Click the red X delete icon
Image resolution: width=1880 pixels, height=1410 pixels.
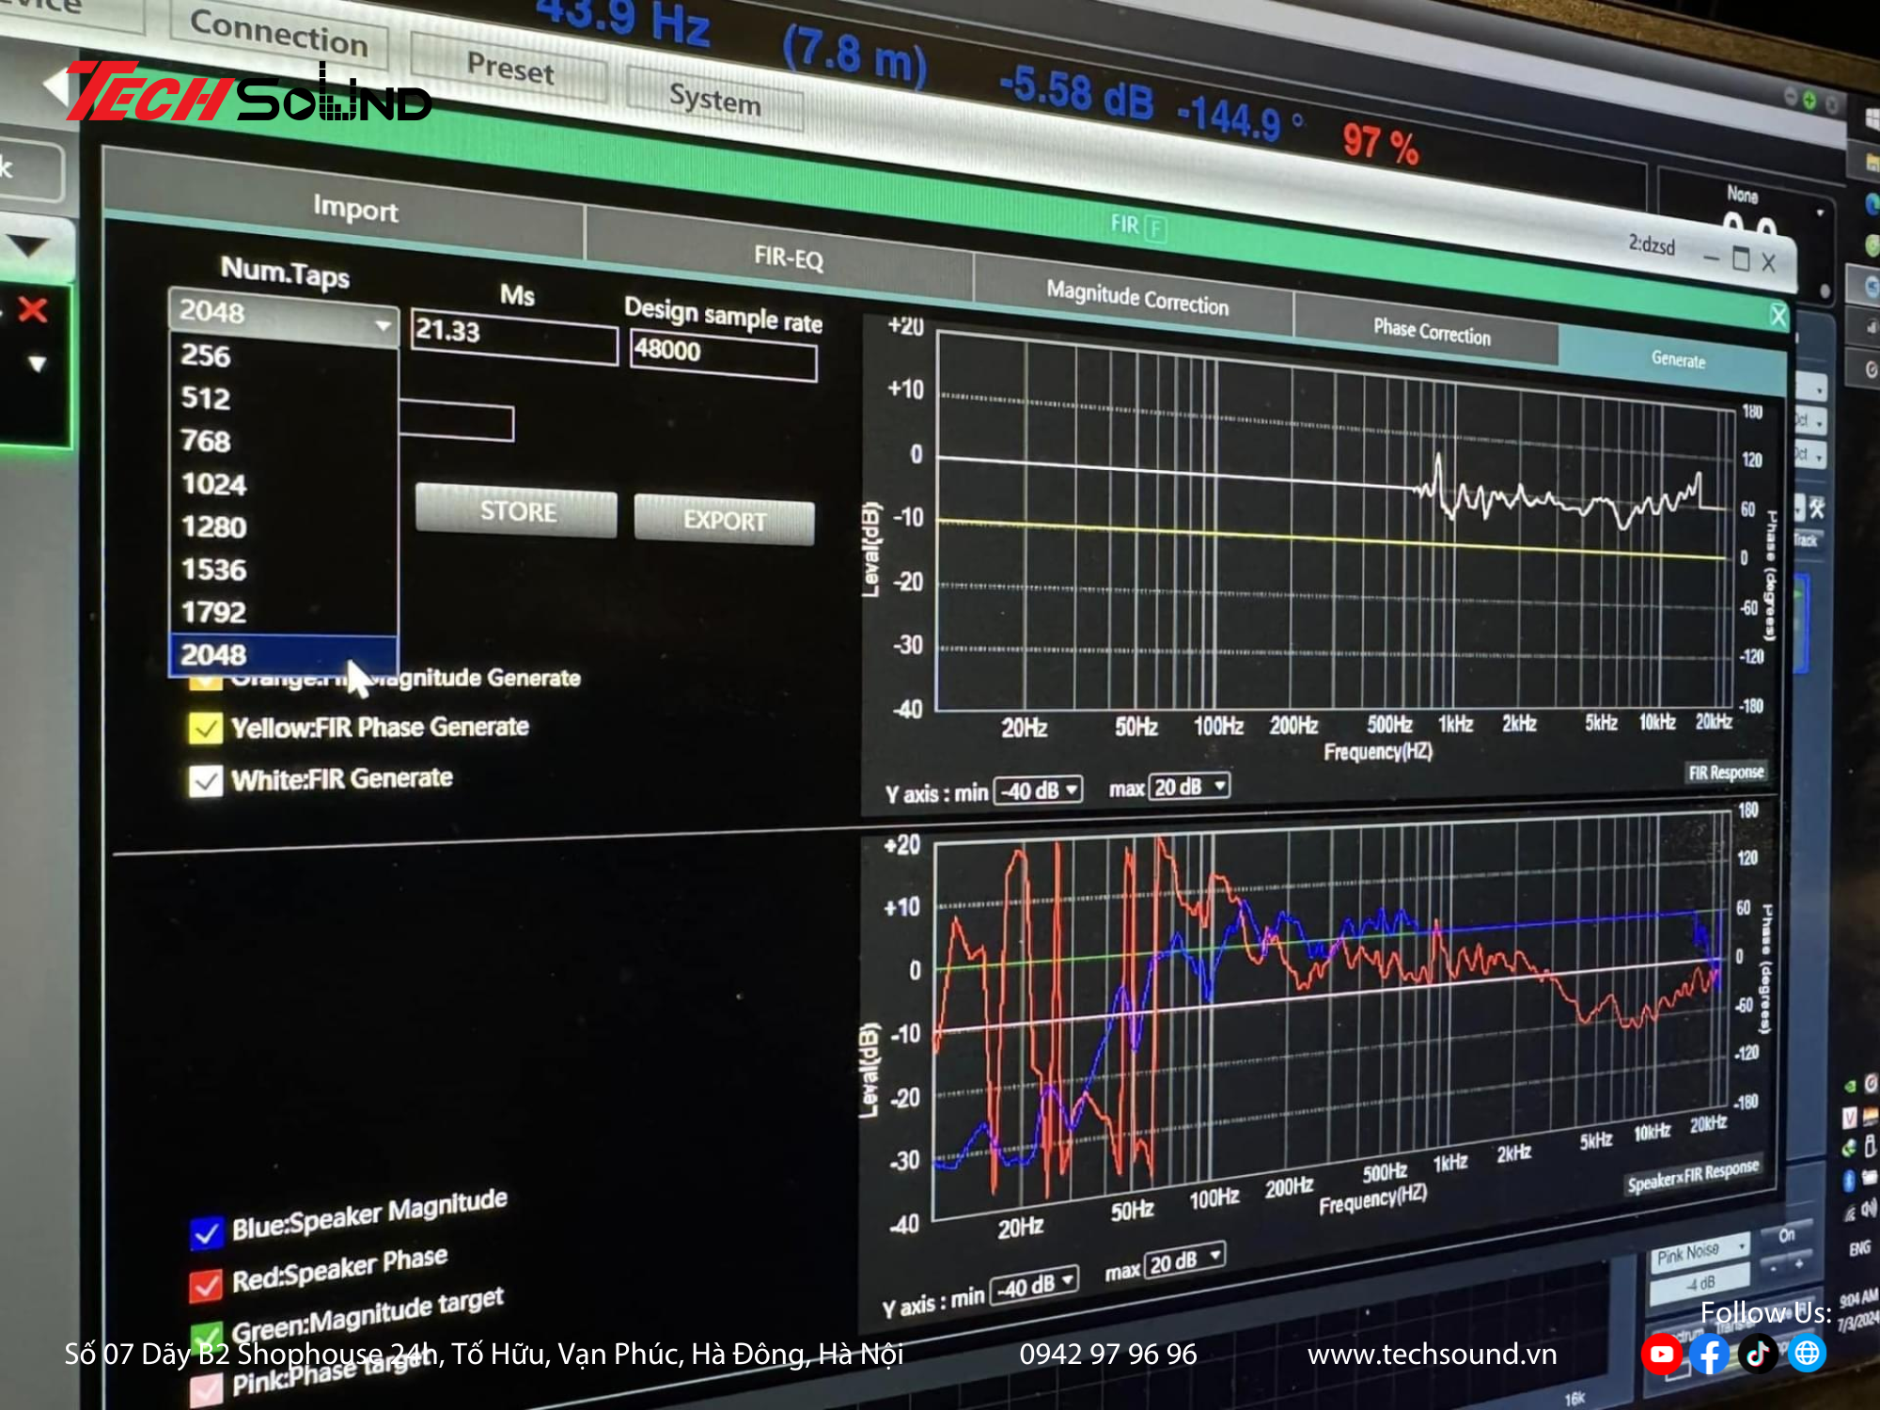coord(33,309)
